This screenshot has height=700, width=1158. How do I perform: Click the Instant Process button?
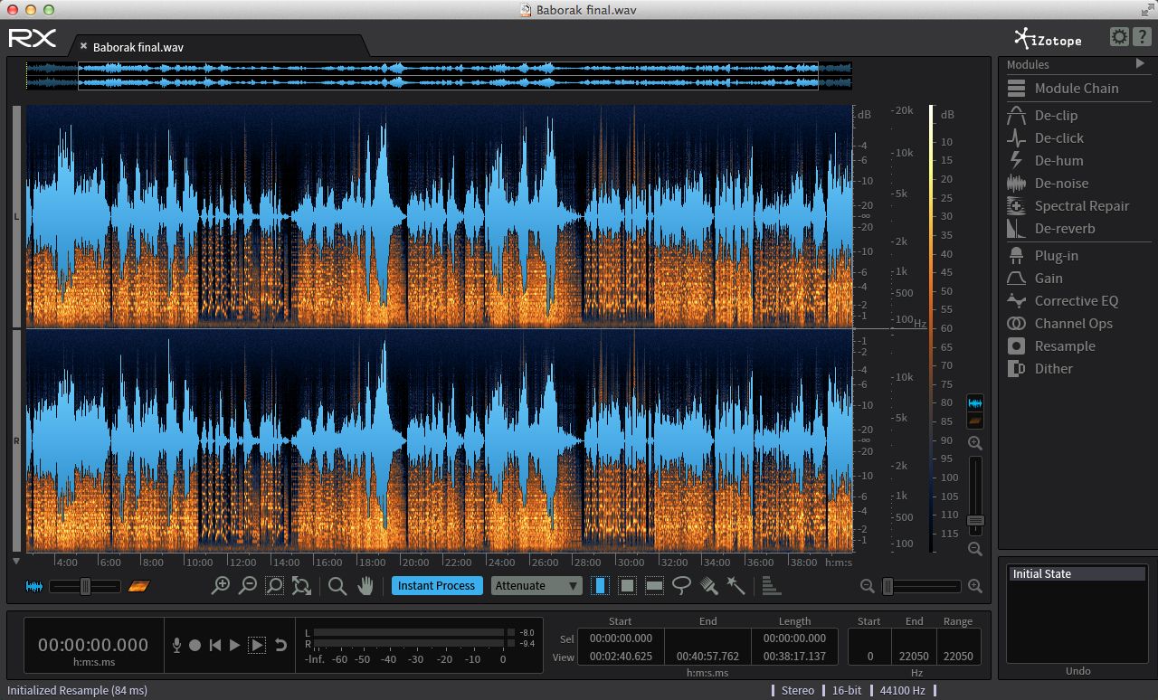tap(436, 586)
